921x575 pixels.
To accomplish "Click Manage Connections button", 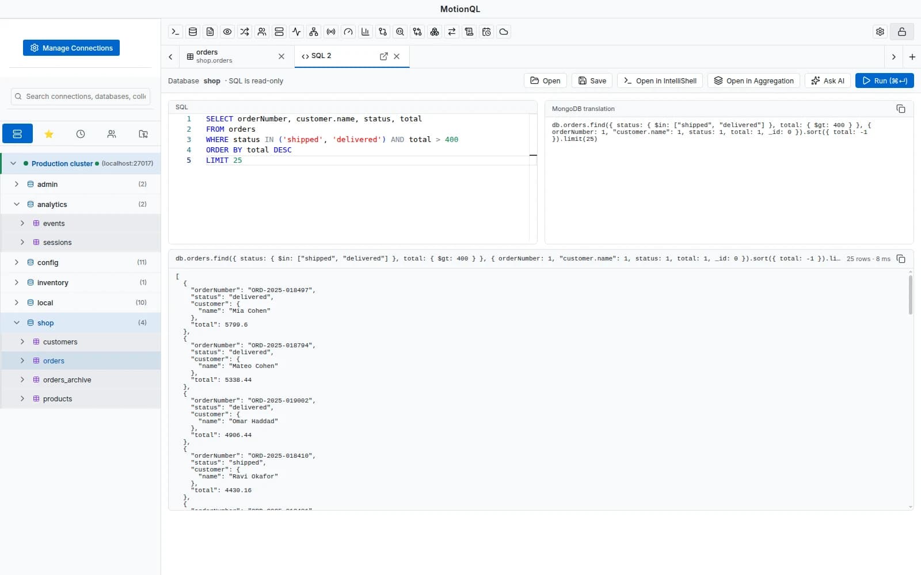I will [x=71, y=48].
